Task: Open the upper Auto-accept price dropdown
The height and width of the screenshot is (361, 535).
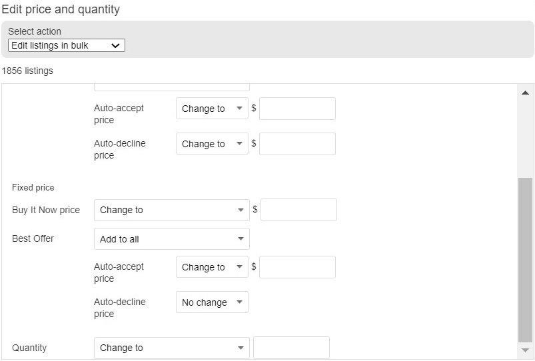Action: pyautogui.click(x=212, y=109)
